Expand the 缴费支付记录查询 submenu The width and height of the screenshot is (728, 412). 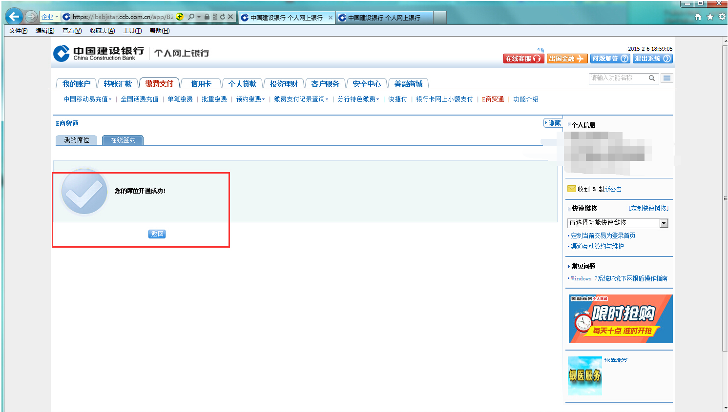click(x=301, y=99)
